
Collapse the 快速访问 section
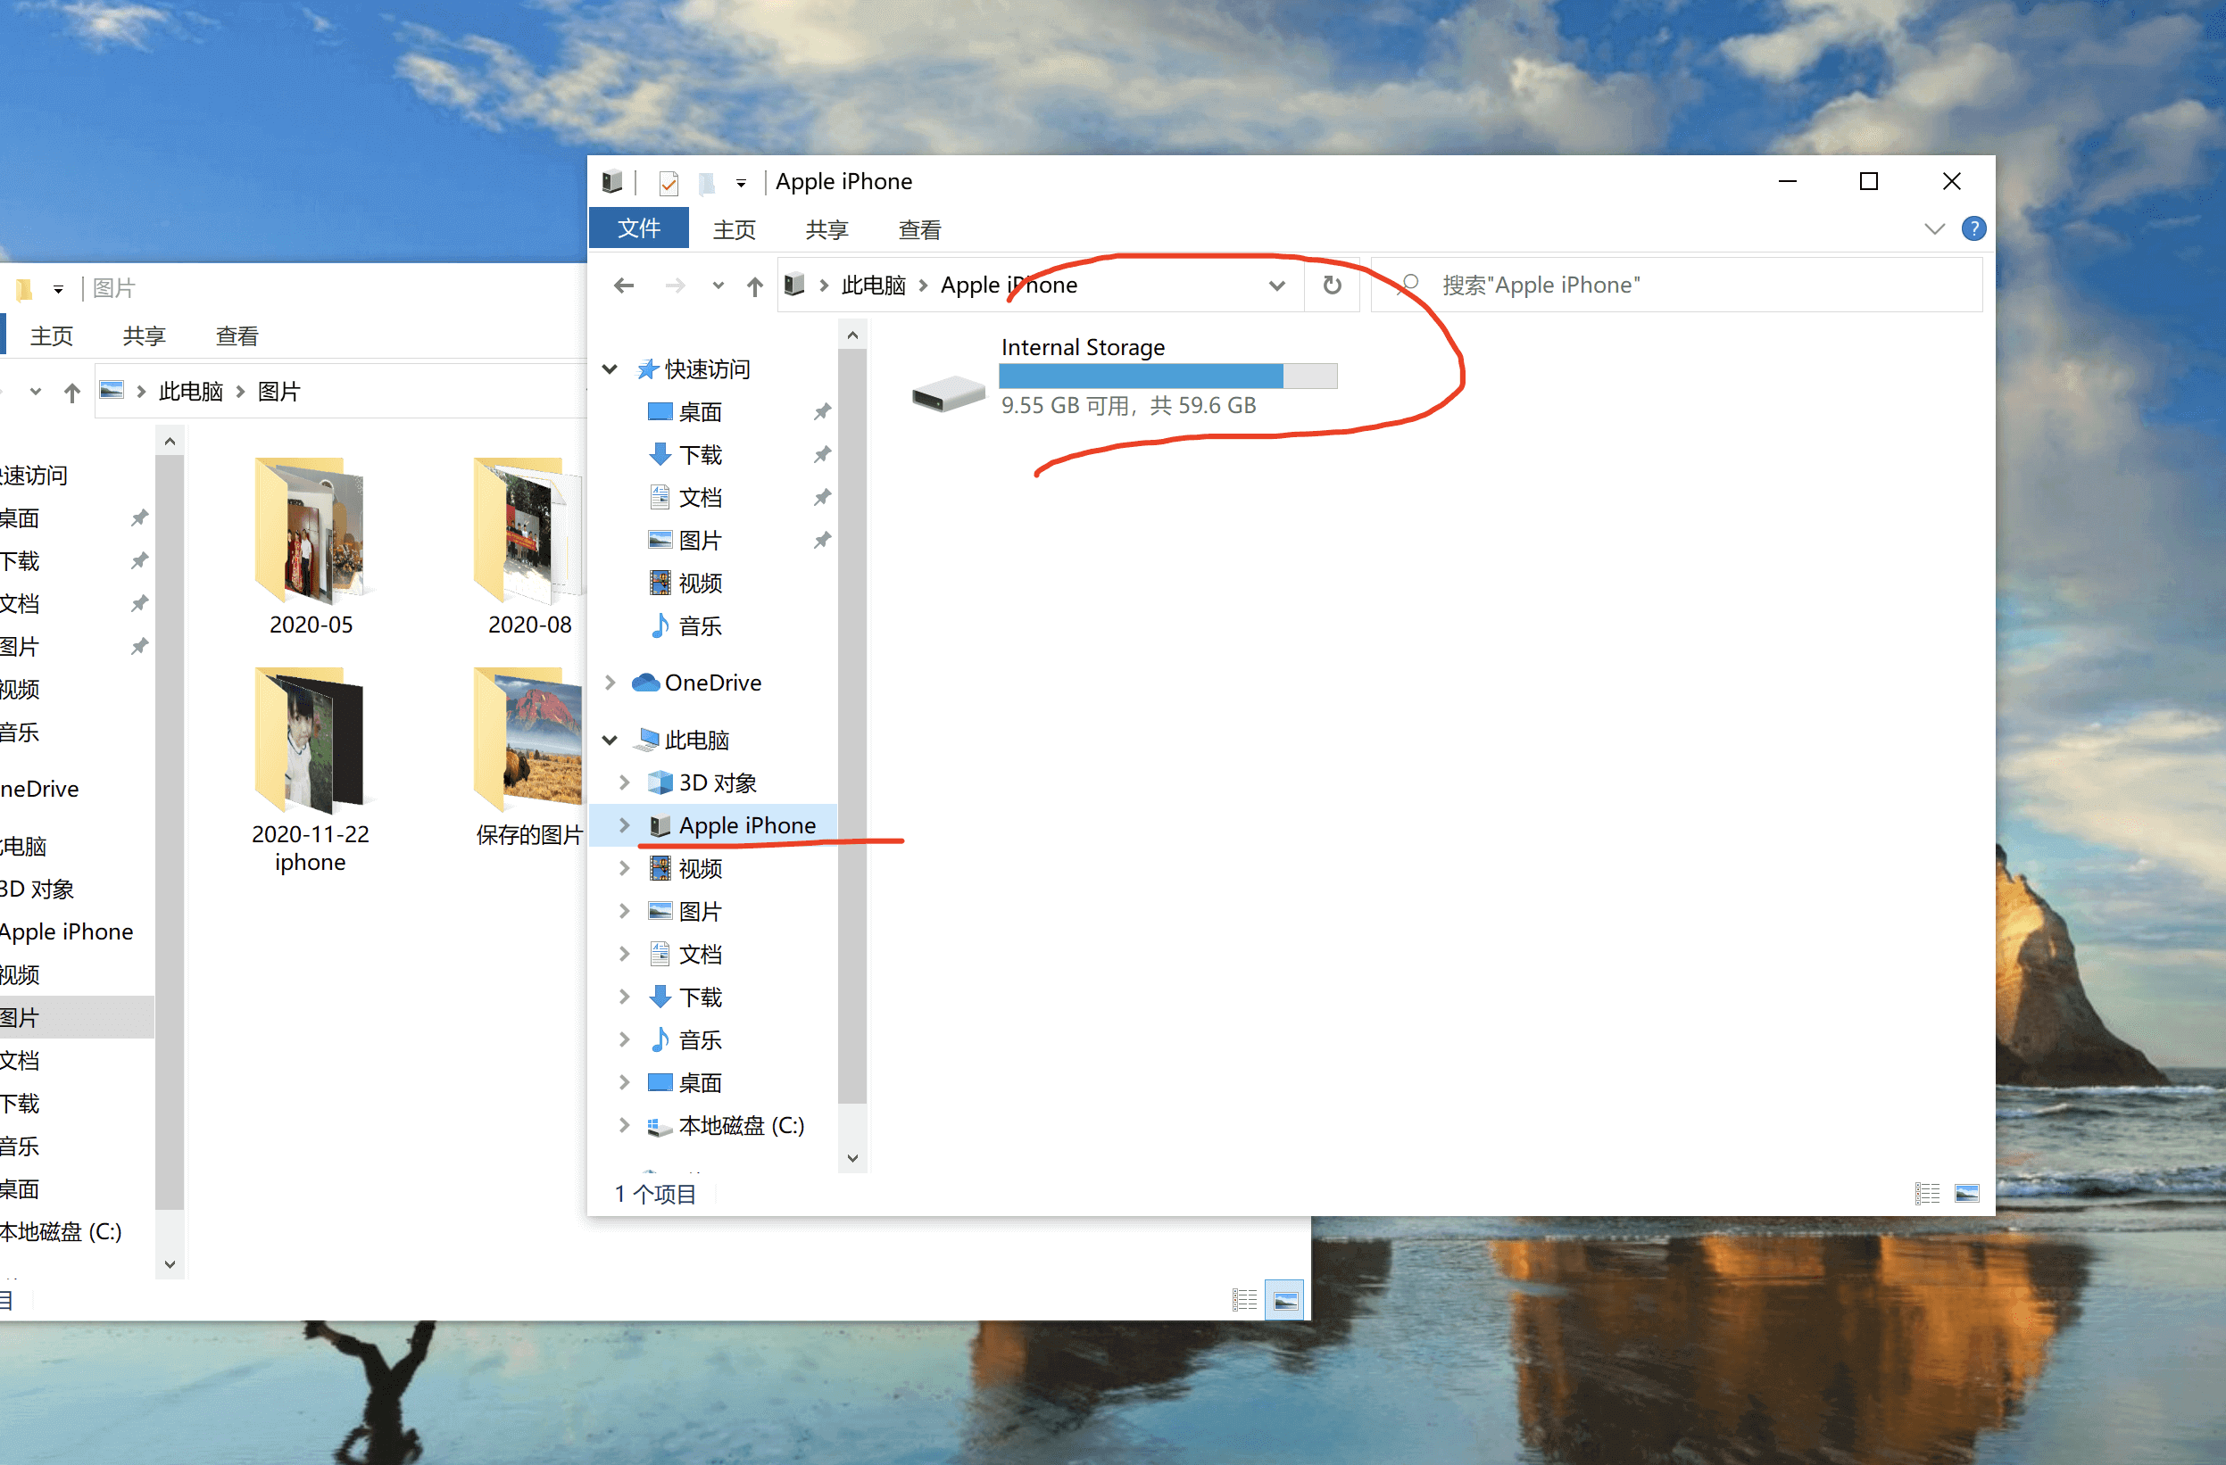click(x=610, y=369)
